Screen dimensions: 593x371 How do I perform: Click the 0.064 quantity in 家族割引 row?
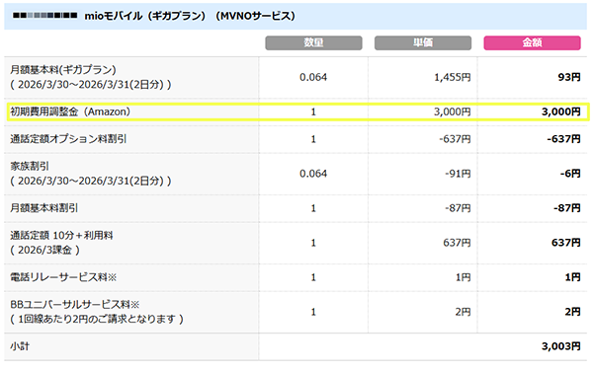(313, 174)
